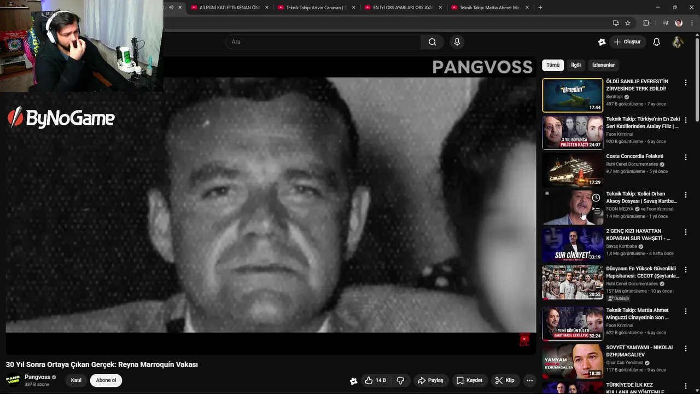The image size is (700, 394).
Task: Click Savaş Kurtbaba channel name
Action: point(621,246)
